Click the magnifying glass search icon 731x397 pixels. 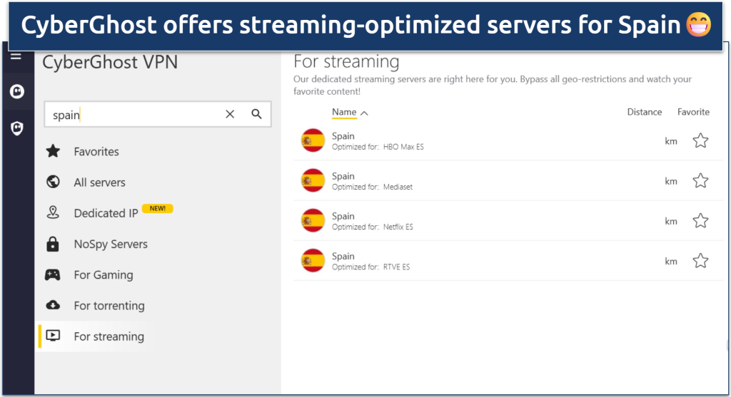click(257, 114)
